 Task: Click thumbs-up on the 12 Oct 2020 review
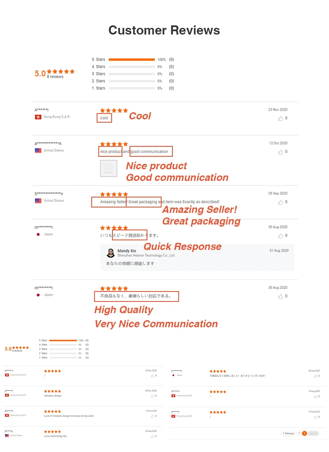[x=281, y=152]
